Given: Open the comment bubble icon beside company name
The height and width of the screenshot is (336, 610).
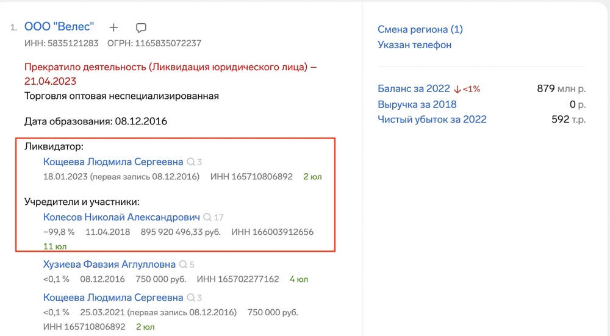Looking at the screenshot, I should 141,27.
